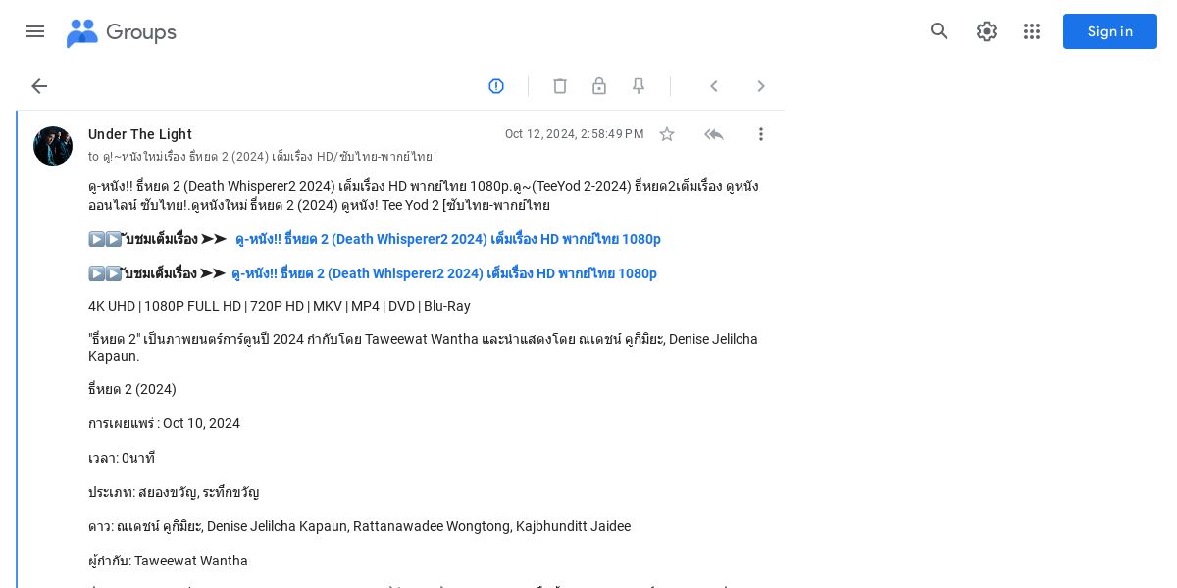Open the settings gear
This screenshot has width=1177, height=588.
pos(987,31)
